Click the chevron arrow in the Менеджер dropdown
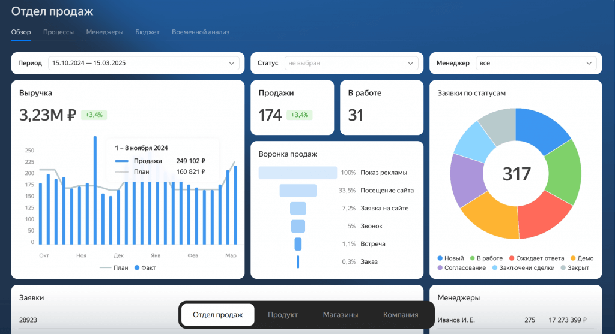Image resolution: width=615 pixels, height=334 pixels. (x=589, y=63)
